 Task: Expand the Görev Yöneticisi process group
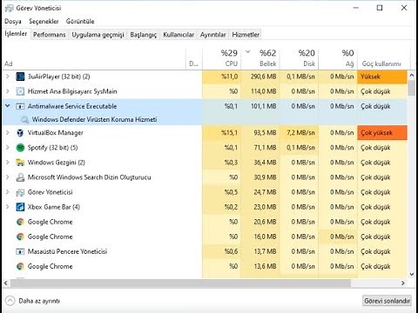pos(8,192)
